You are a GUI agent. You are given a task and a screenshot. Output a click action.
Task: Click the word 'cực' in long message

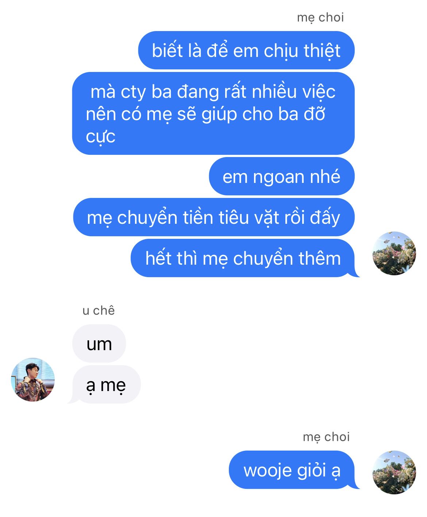(101, 137)
